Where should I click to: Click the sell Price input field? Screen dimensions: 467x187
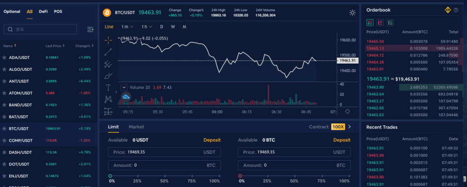tap(294, 152)
